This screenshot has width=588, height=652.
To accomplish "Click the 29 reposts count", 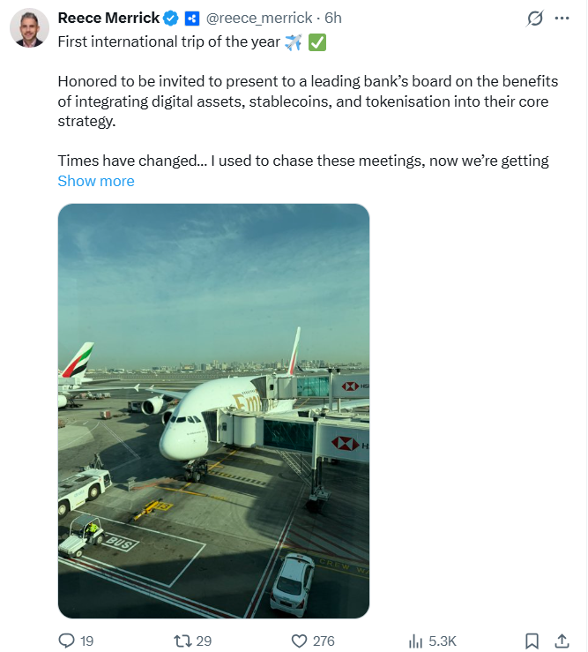I will 204,641.
